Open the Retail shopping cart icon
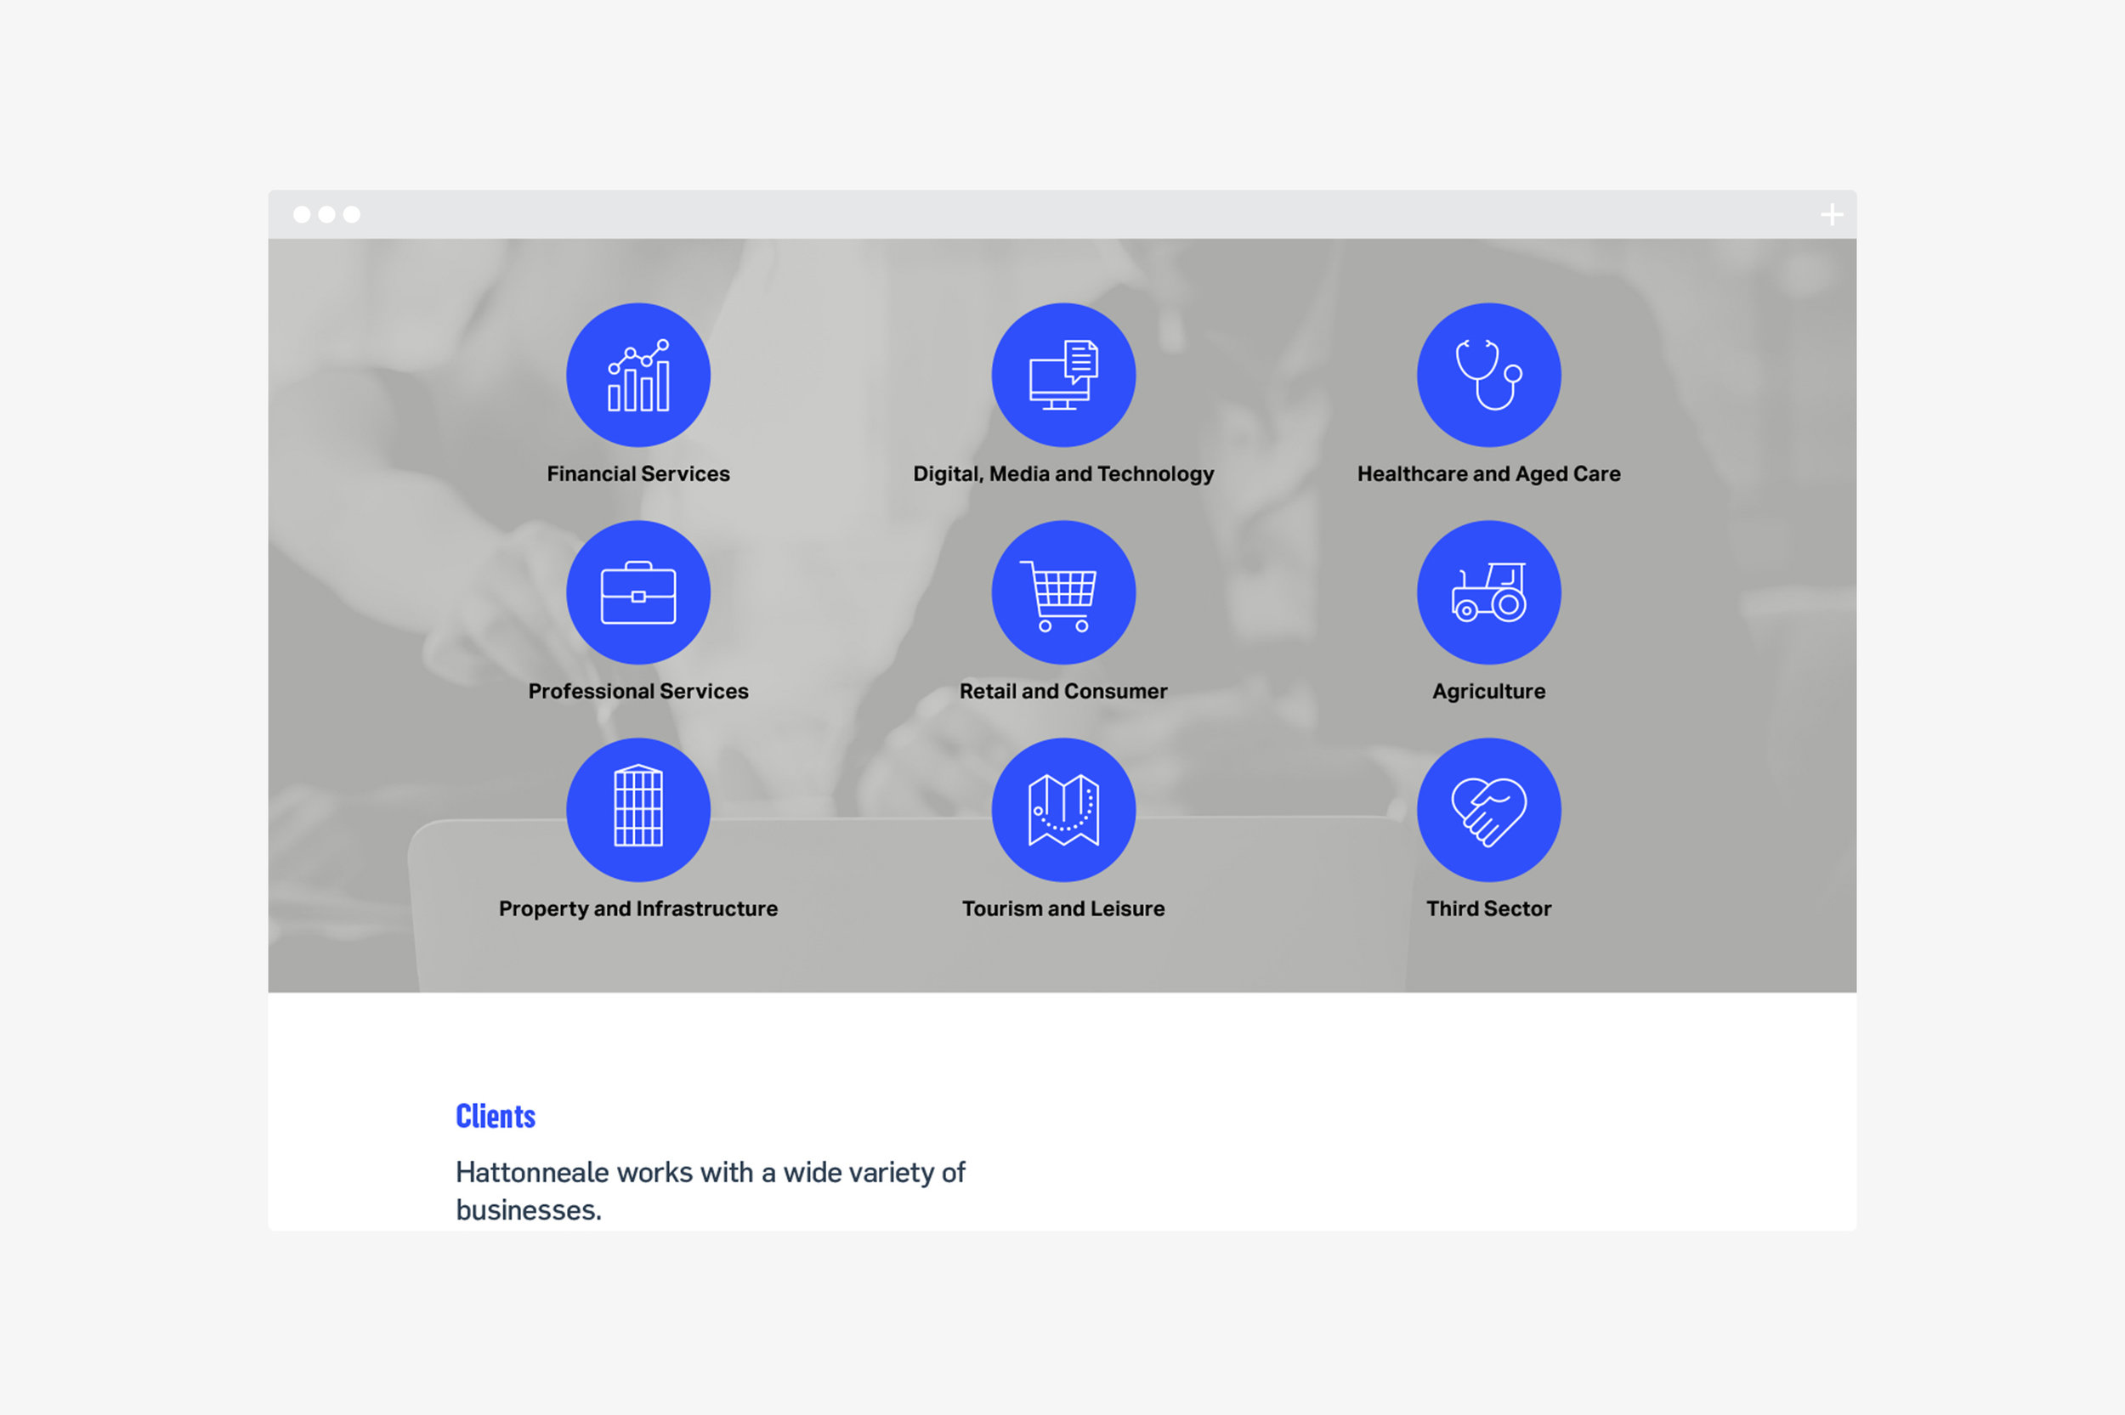Screen dimensions: 2125x1415 coord(1063,592)
